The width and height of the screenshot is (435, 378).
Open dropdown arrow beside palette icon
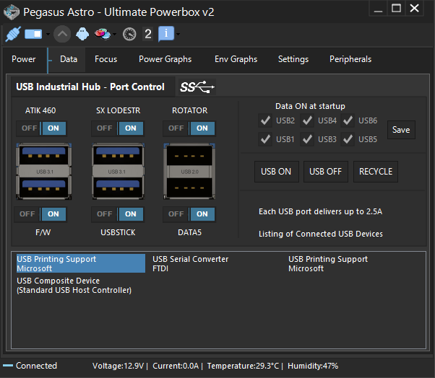tap(114, 35)
